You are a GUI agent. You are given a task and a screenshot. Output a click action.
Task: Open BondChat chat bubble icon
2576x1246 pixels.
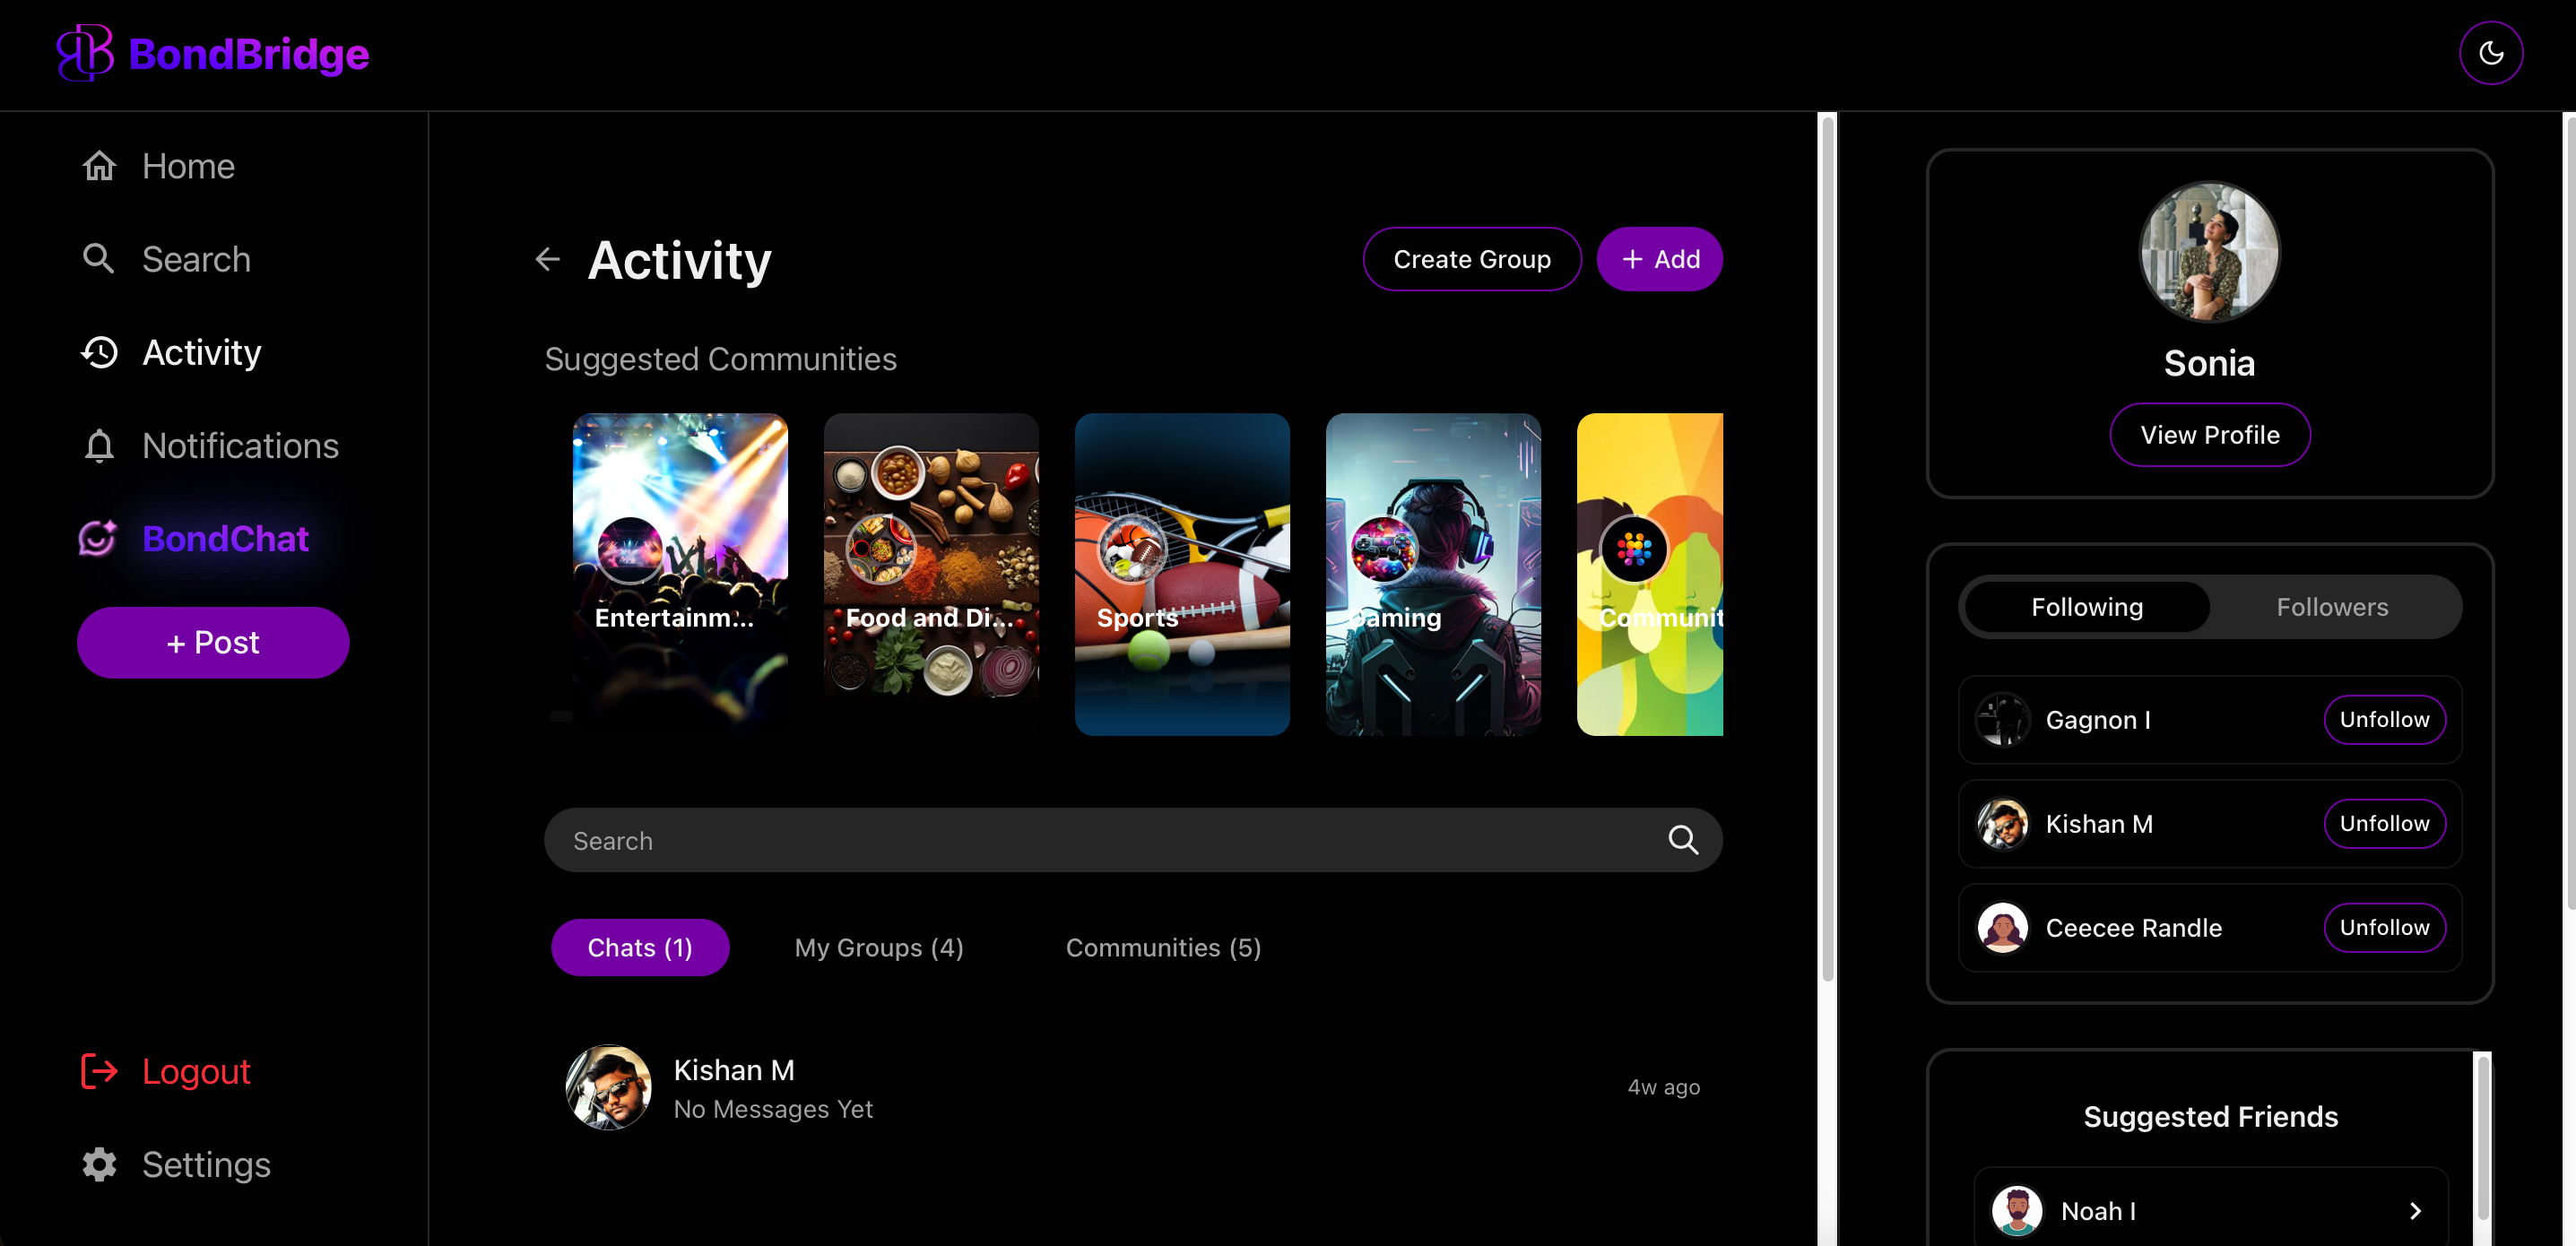tap(98, 539)
